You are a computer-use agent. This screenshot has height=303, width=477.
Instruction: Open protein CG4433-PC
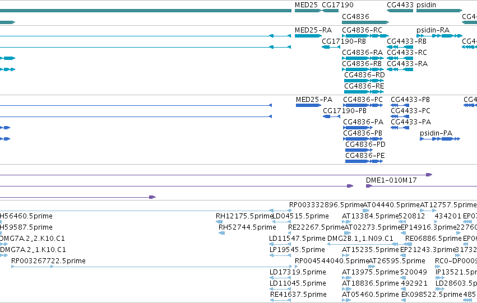410,111
